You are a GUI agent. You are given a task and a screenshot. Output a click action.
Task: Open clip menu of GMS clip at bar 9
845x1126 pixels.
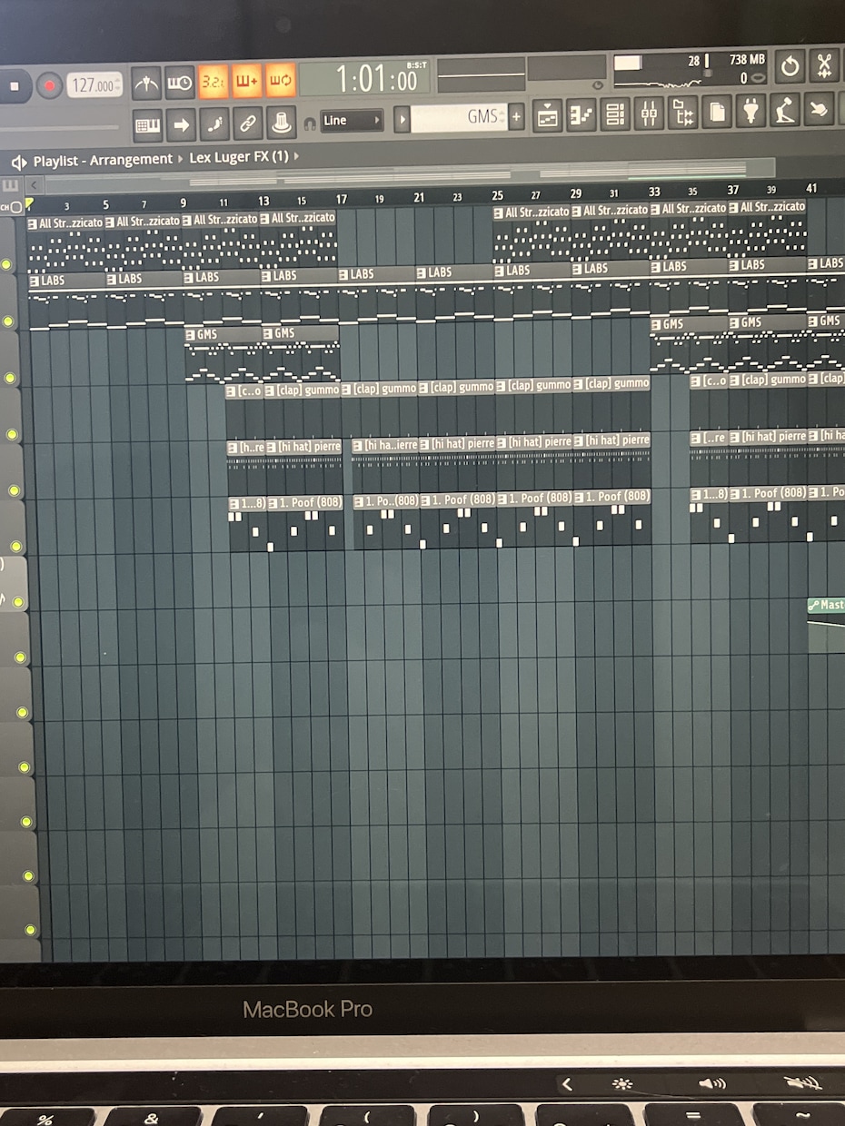tap(190, 334)
